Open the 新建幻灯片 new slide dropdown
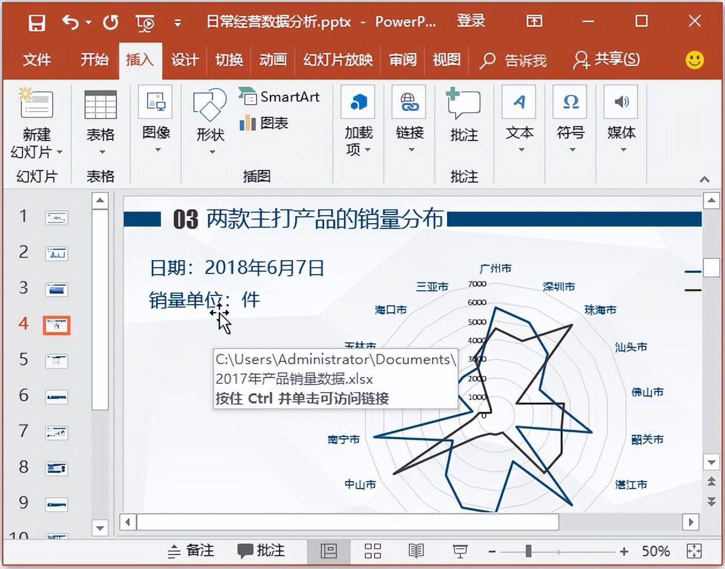Screen dimensions: 725x569 click(x=36, y=152)
